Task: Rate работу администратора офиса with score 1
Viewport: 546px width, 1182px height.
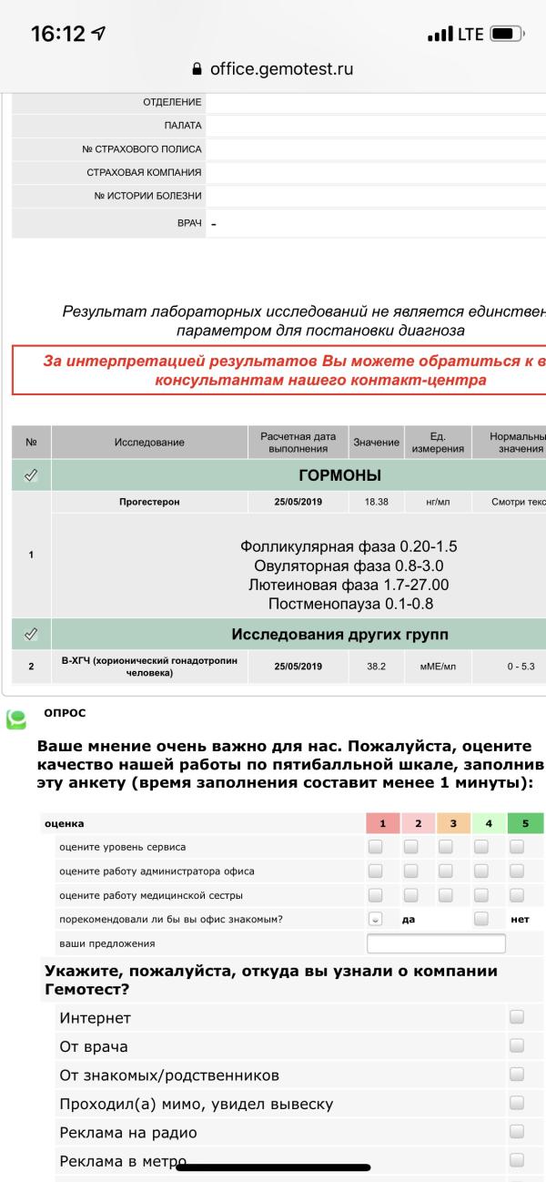Action: click(x=375, y=871)
